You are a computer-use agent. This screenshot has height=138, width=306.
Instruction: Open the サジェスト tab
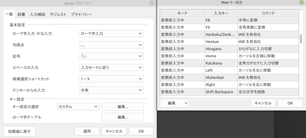pyautogui.click(x=58, y=14)
